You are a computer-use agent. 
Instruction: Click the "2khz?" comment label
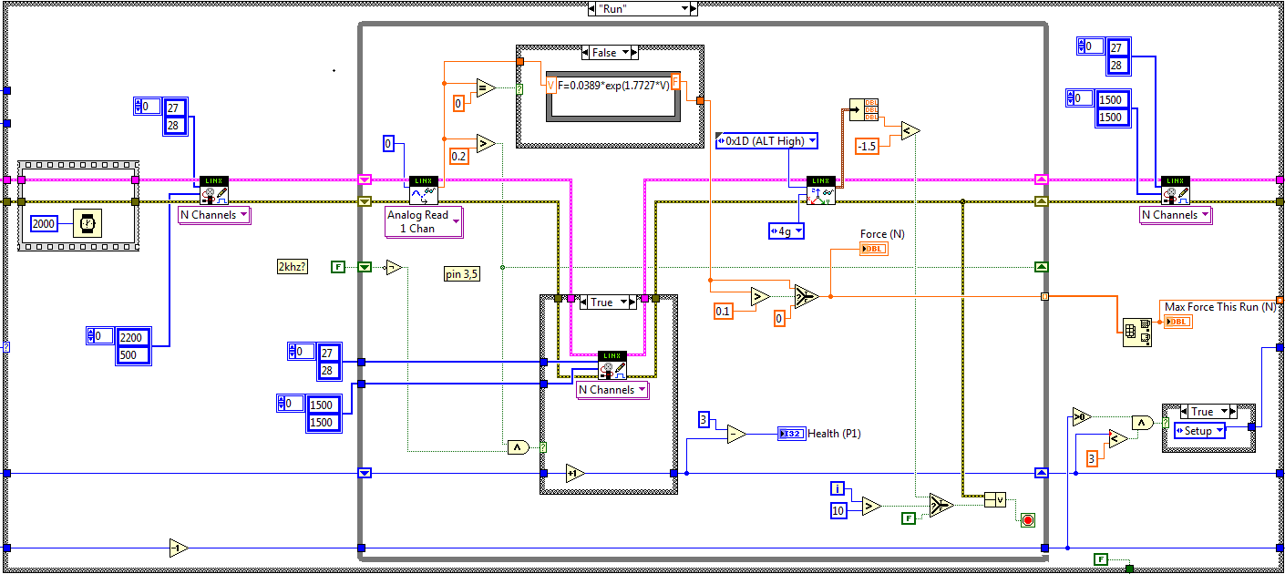point(292,267)
